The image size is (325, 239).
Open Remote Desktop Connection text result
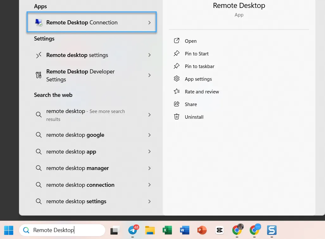point(82,22)
